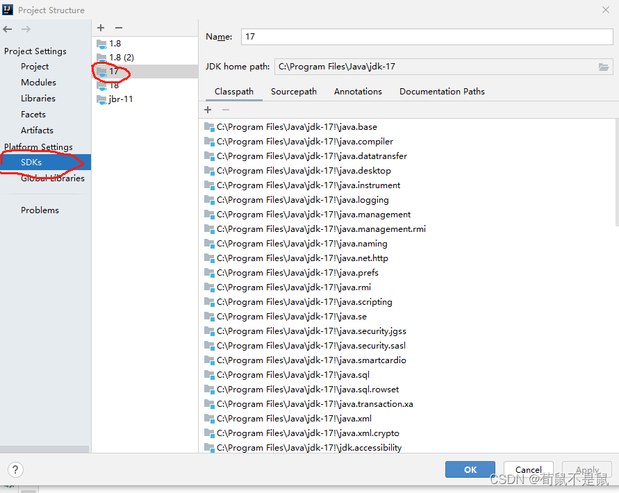This screenshot has width=619, height=493.
Task: Click the help question mark icon
Action: click(x=15, y=469)
